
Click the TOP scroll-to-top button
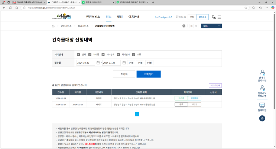point(262,119)
